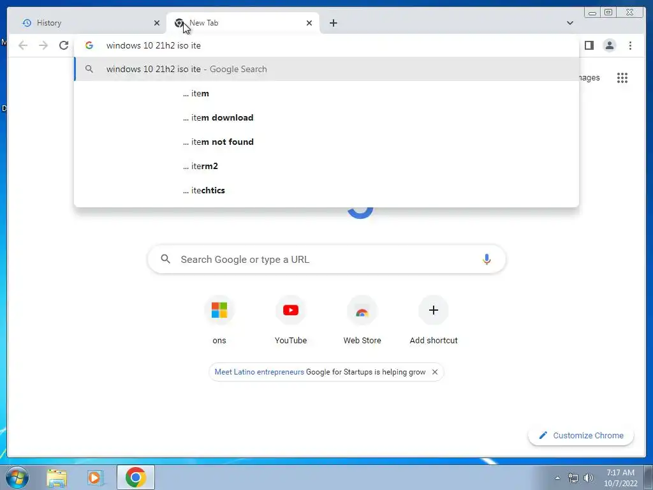Viewport: 653px width, 490px height.
Task: Open the volume tray icon
Action: tap(589, 478)
